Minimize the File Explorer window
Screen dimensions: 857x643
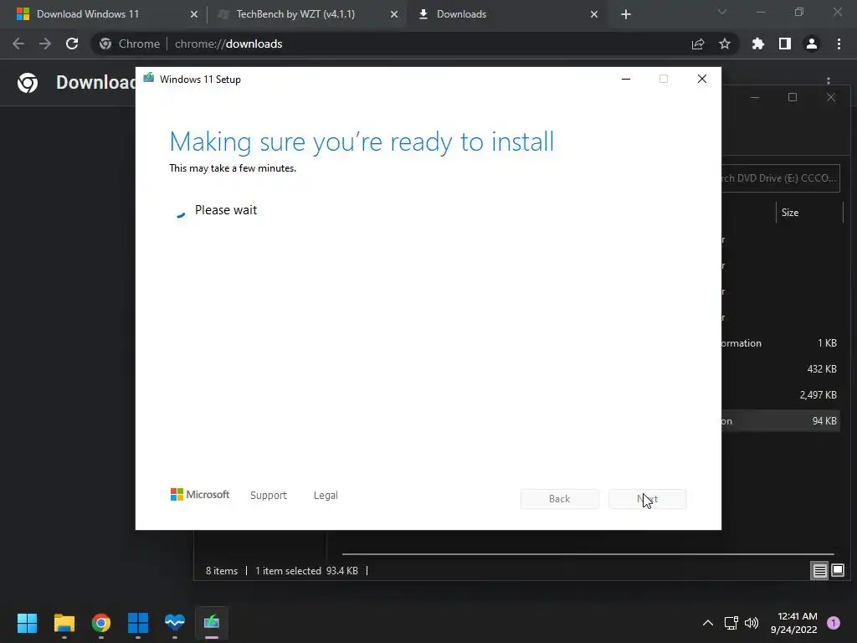pos(755,97)
